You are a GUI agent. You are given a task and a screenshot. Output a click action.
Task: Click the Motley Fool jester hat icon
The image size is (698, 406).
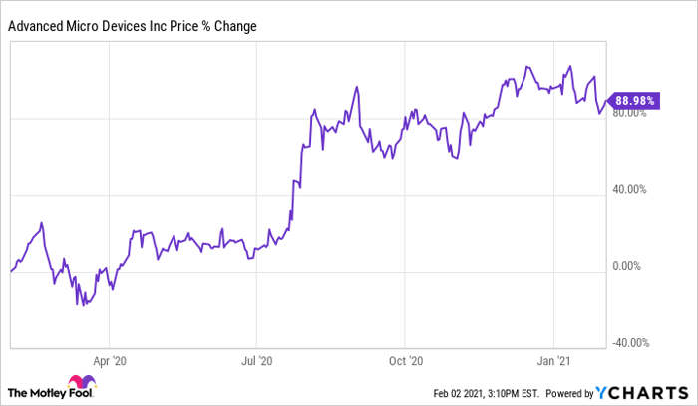point(78,384)
